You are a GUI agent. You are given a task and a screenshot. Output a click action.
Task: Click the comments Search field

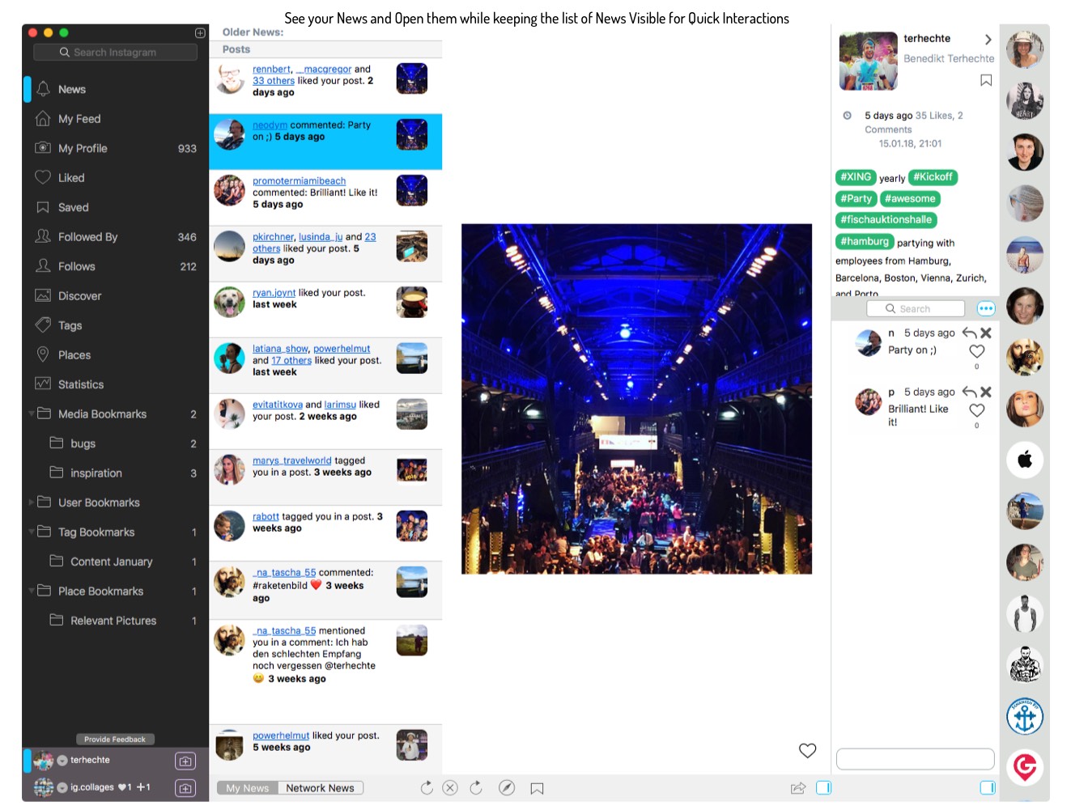[x=916, y=308]
